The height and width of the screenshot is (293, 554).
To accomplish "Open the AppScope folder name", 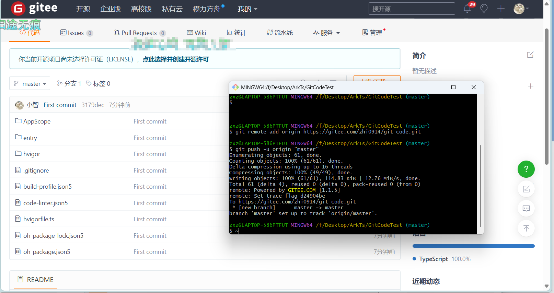I will pos(37,121).
